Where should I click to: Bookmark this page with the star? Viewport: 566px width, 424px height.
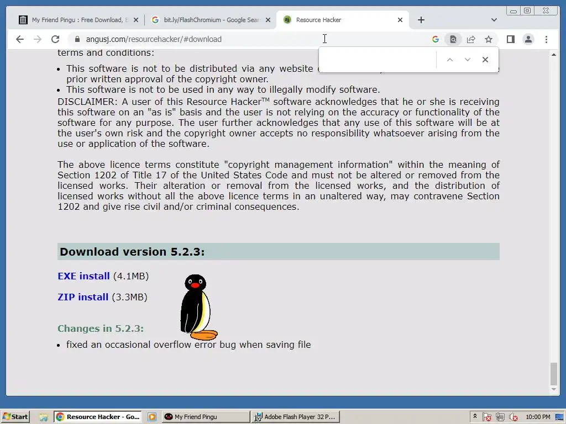point(489,39)
